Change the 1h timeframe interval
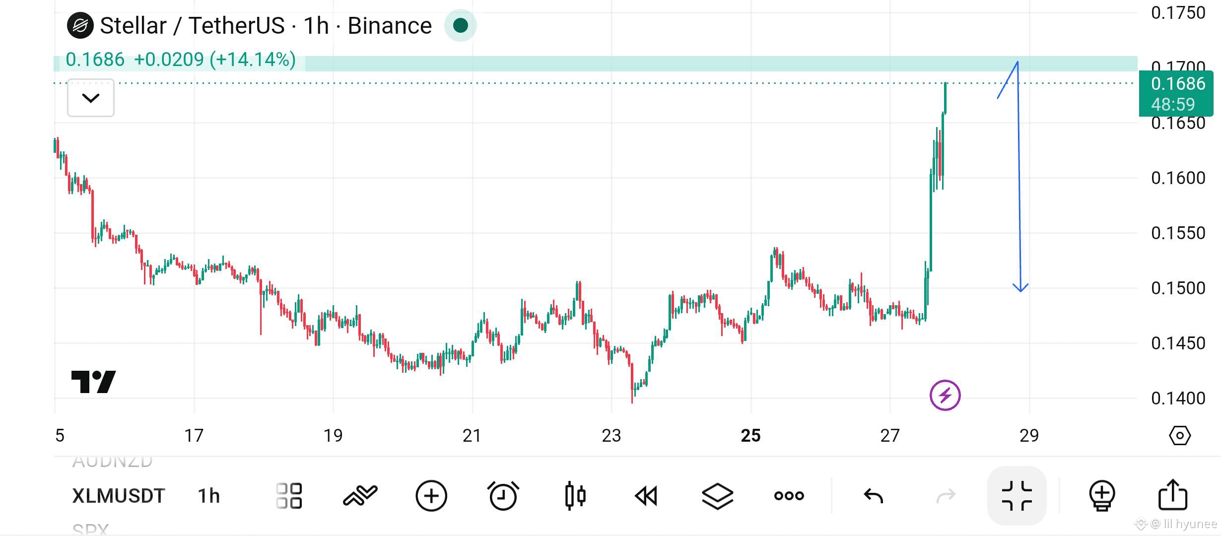 (x=209, y=496)
